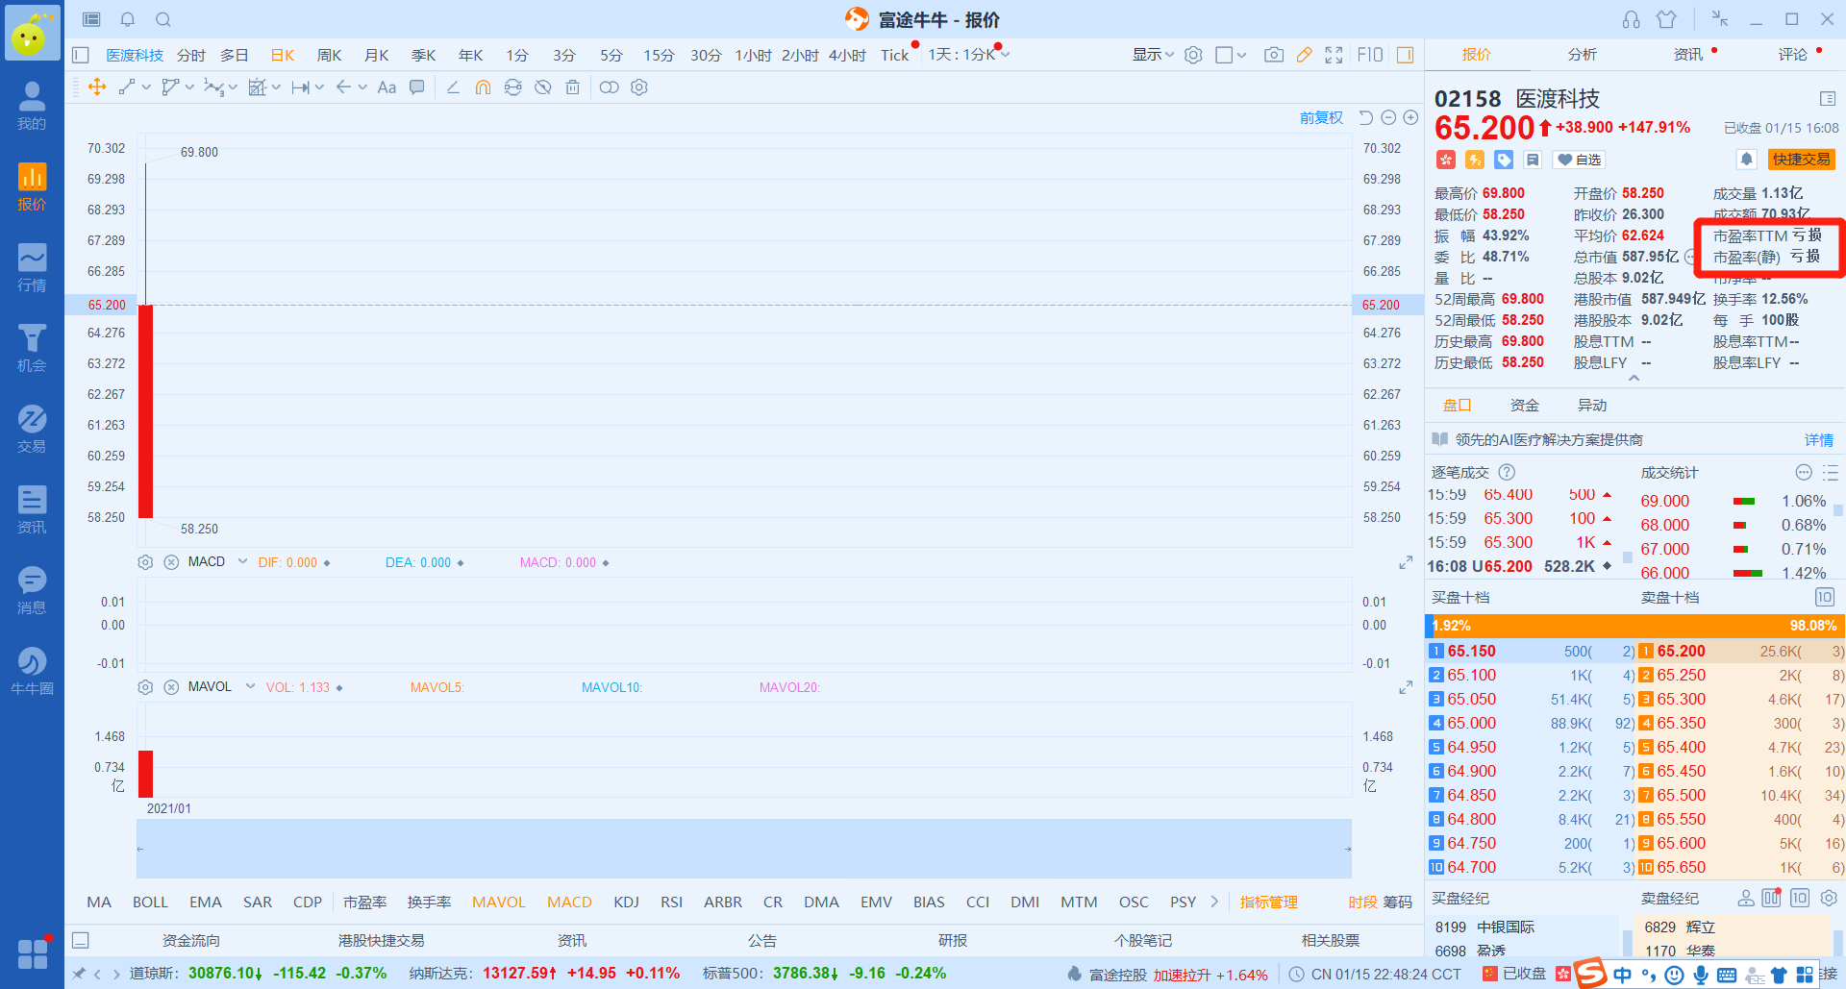Click the 前复权 adjustment link
The width and height of the screenshot is (1846, 989).
click(x=1321, y=117)
